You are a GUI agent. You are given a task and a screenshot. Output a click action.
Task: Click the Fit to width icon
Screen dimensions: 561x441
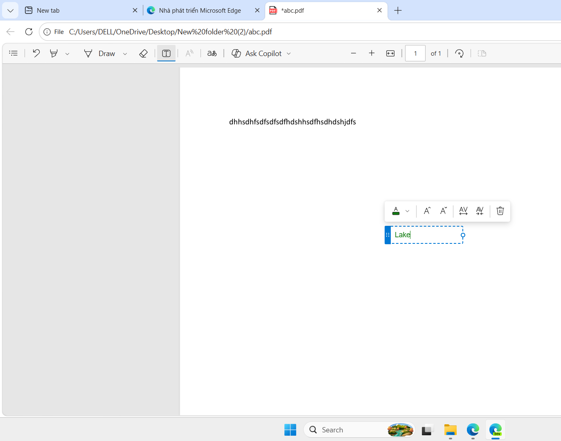click(x=390, y=53)
